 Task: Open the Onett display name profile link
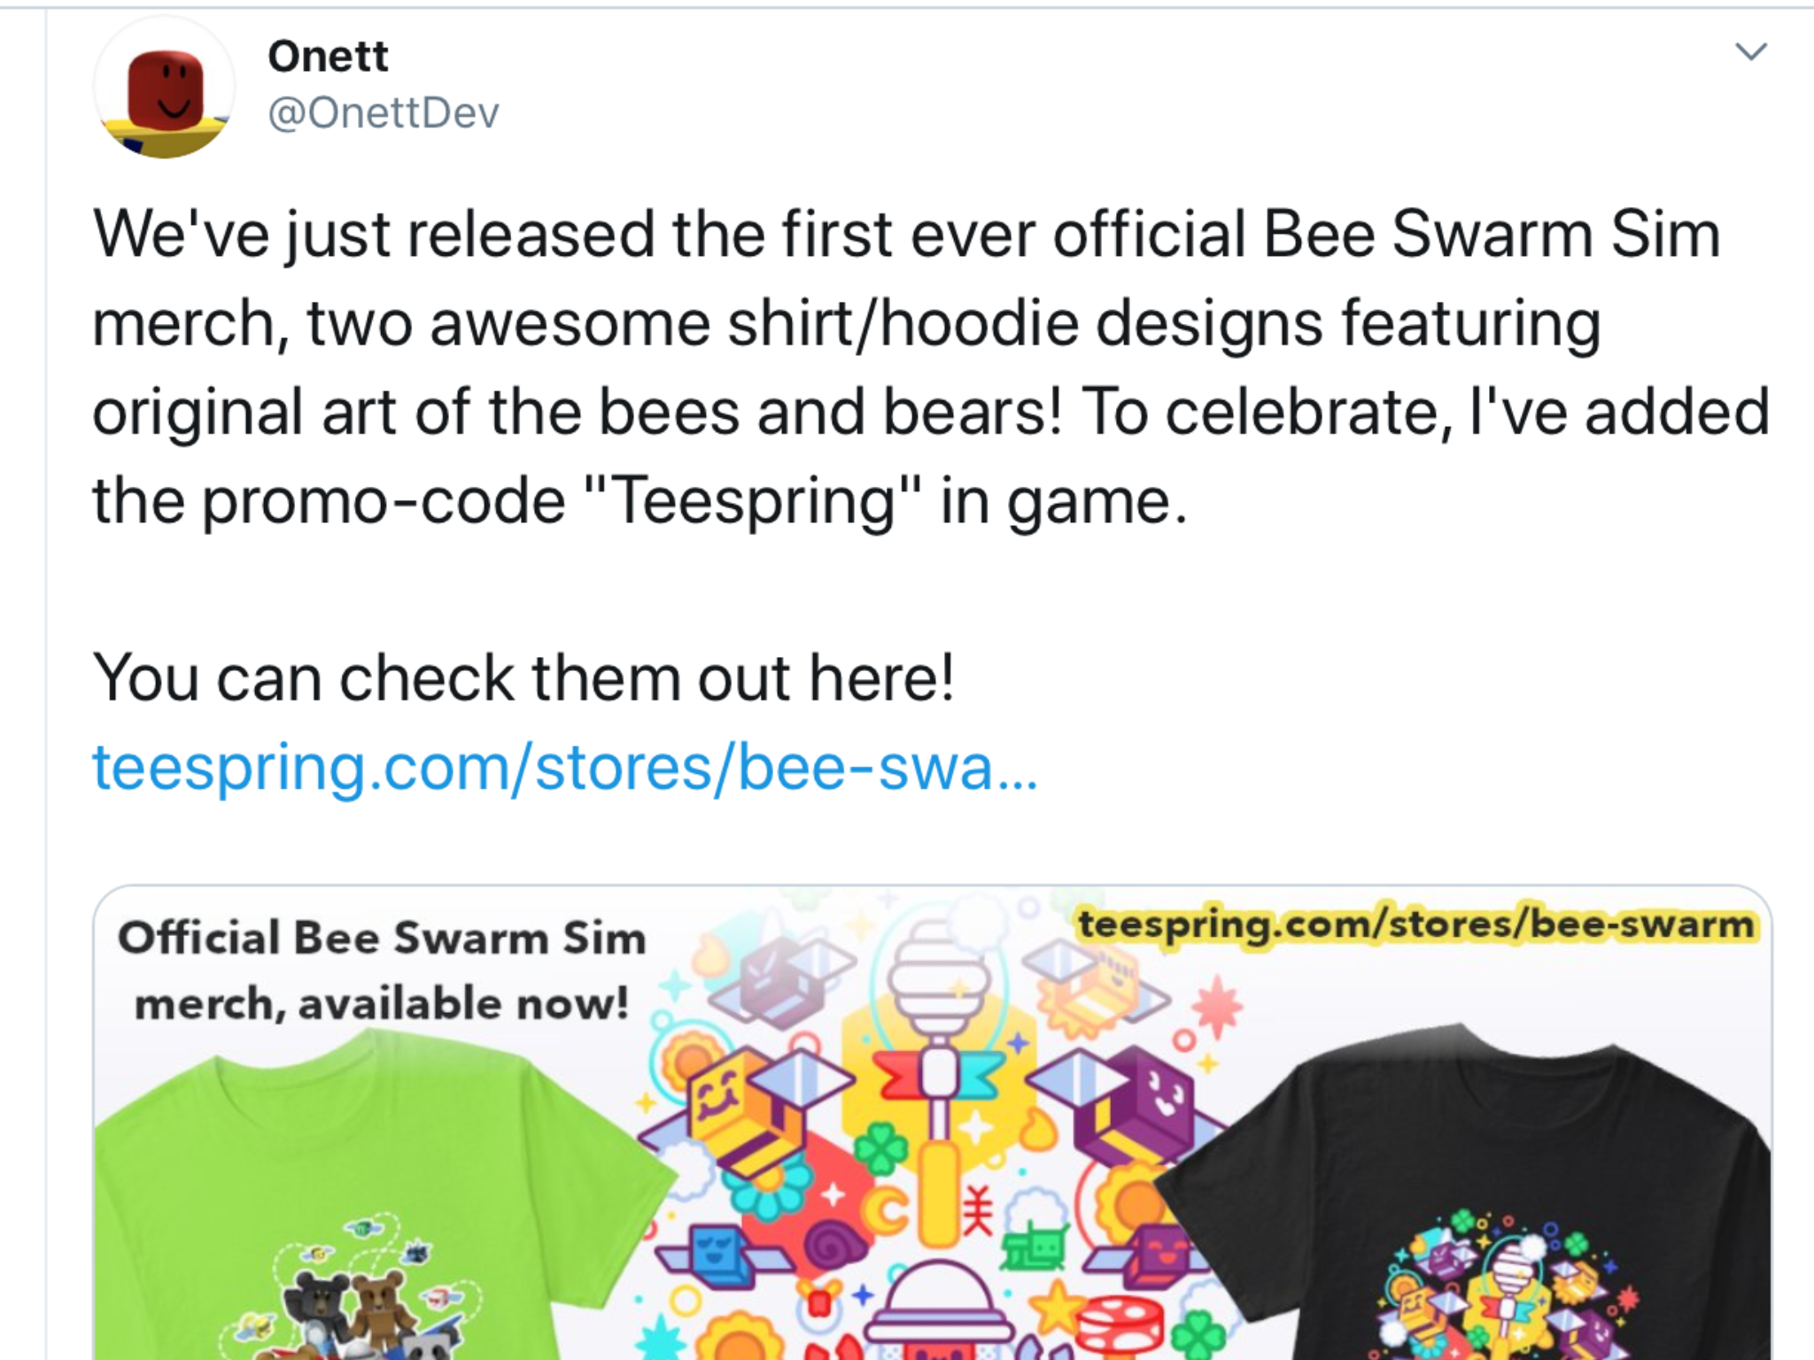(328, 57)
